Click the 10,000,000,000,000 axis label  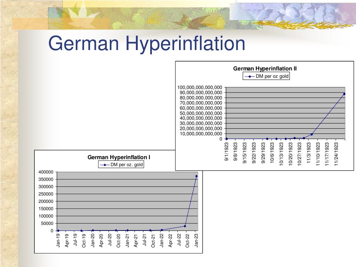coord(201,134)
